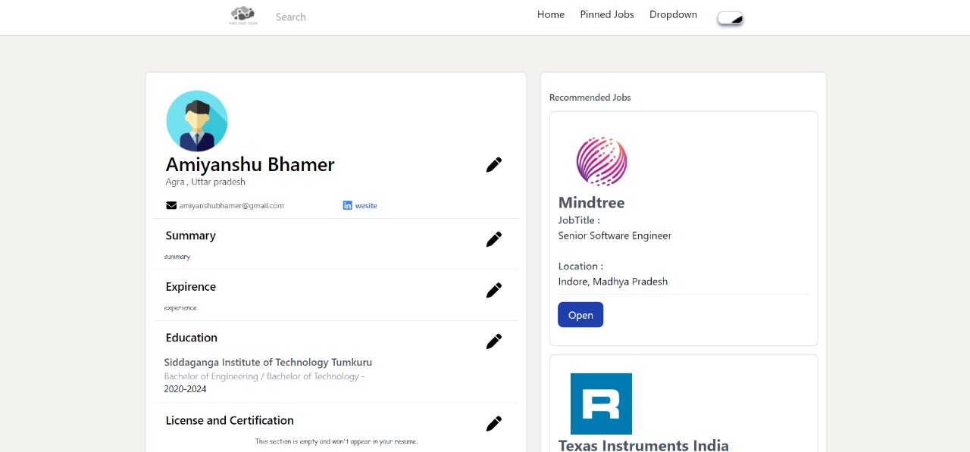This screenshot has height=452, width=970.
Task: Click the Mindtree company name
Action: pyautogui.click(x=591, y=203)
